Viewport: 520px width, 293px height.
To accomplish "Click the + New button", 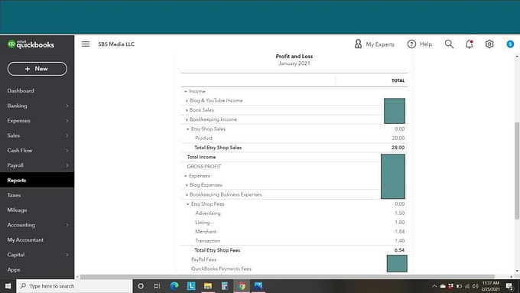I will pos(37,69).
